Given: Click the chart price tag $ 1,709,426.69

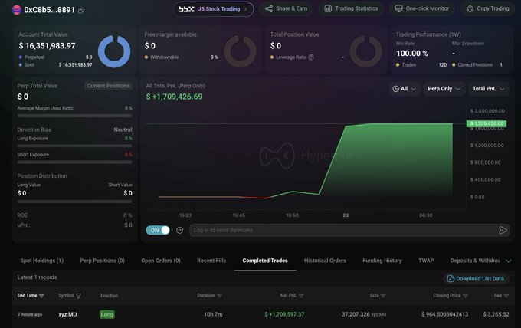Looking at the screenshot, I should coord(487,123).
